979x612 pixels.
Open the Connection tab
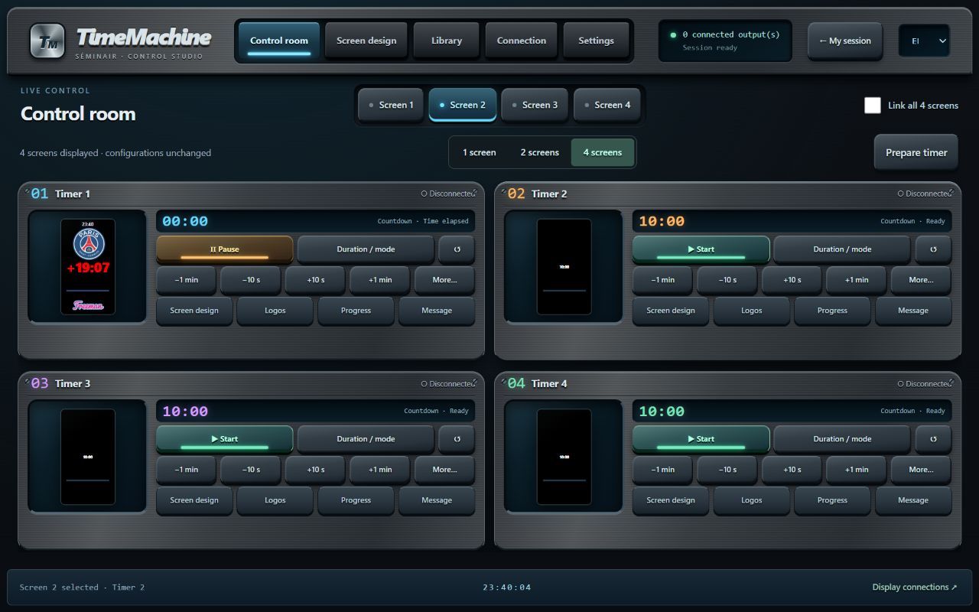pyautogui.click(x=522, y=41)
